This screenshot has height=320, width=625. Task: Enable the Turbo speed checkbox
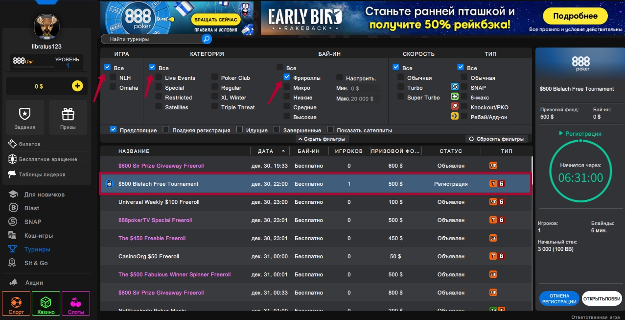pyautogui.click(x=401, y=87)
